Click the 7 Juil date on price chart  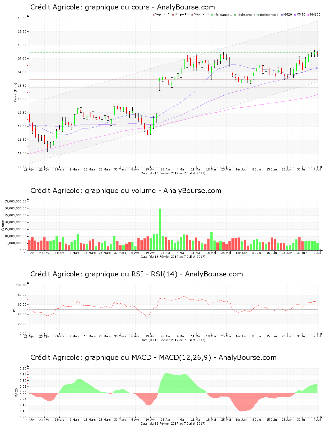317,169
